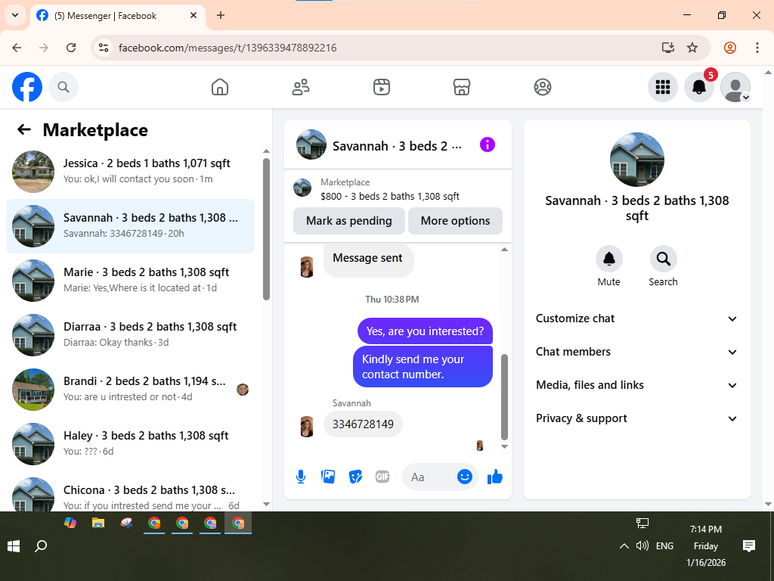Open Chrome profile icon
This screenshot has height=581, width=774.
click(x=730, y=48)
